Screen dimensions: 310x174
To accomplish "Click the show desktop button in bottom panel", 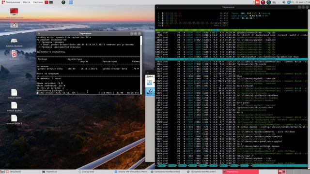I will pos(2,172).
